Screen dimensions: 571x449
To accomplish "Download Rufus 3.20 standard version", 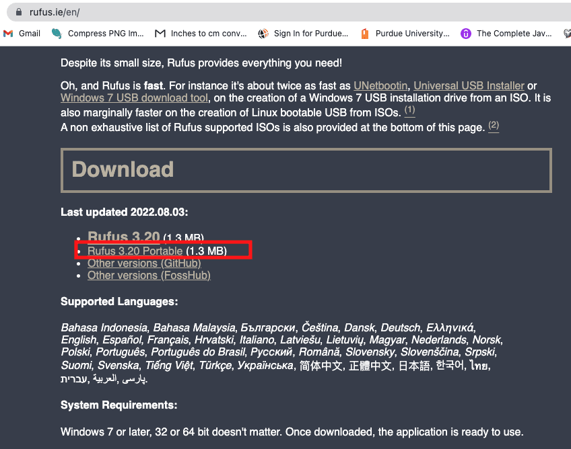I will click(x=123, y=237).
